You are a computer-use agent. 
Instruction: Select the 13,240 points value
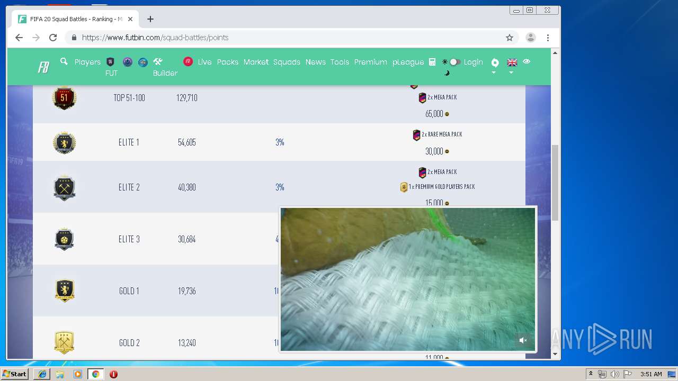186,343
